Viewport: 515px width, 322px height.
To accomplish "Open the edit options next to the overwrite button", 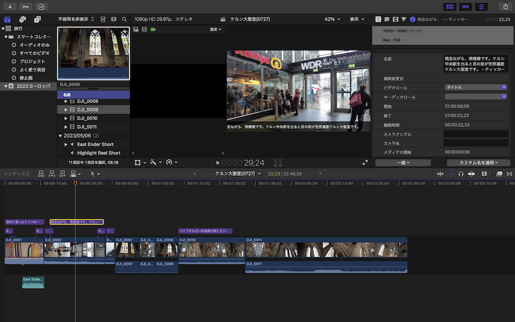I will tap(79, 174).
